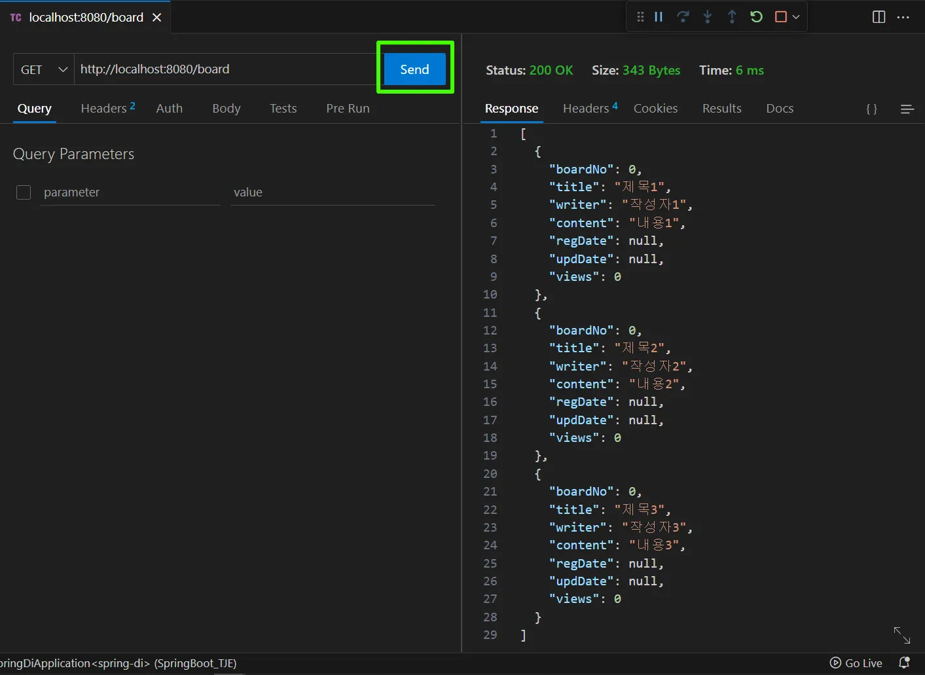This screenshot has width=925, height=675.
Task: Split the editor to the right
Action: click(x=879, y=17)
